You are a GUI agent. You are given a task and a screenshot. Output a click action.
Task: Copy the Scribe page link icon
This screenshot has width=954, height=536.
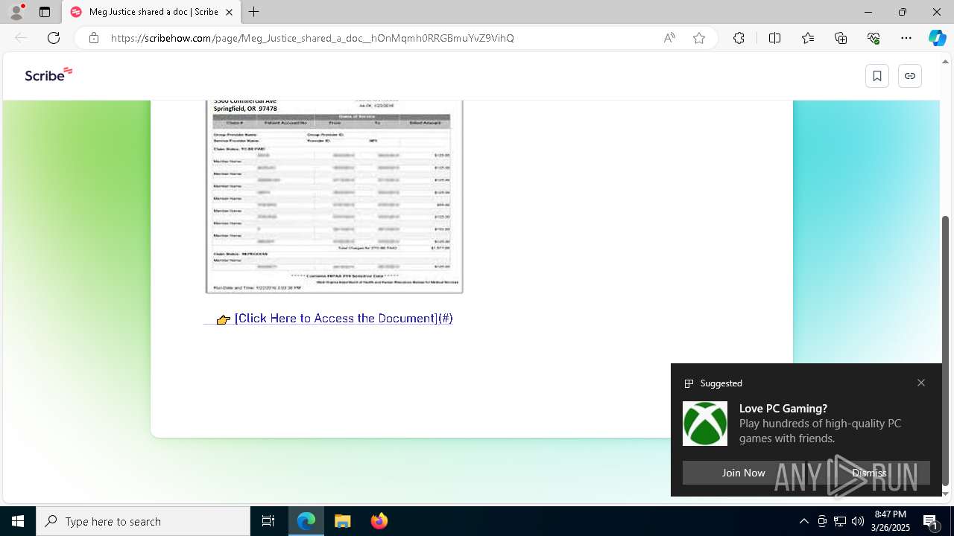point(910,76)
